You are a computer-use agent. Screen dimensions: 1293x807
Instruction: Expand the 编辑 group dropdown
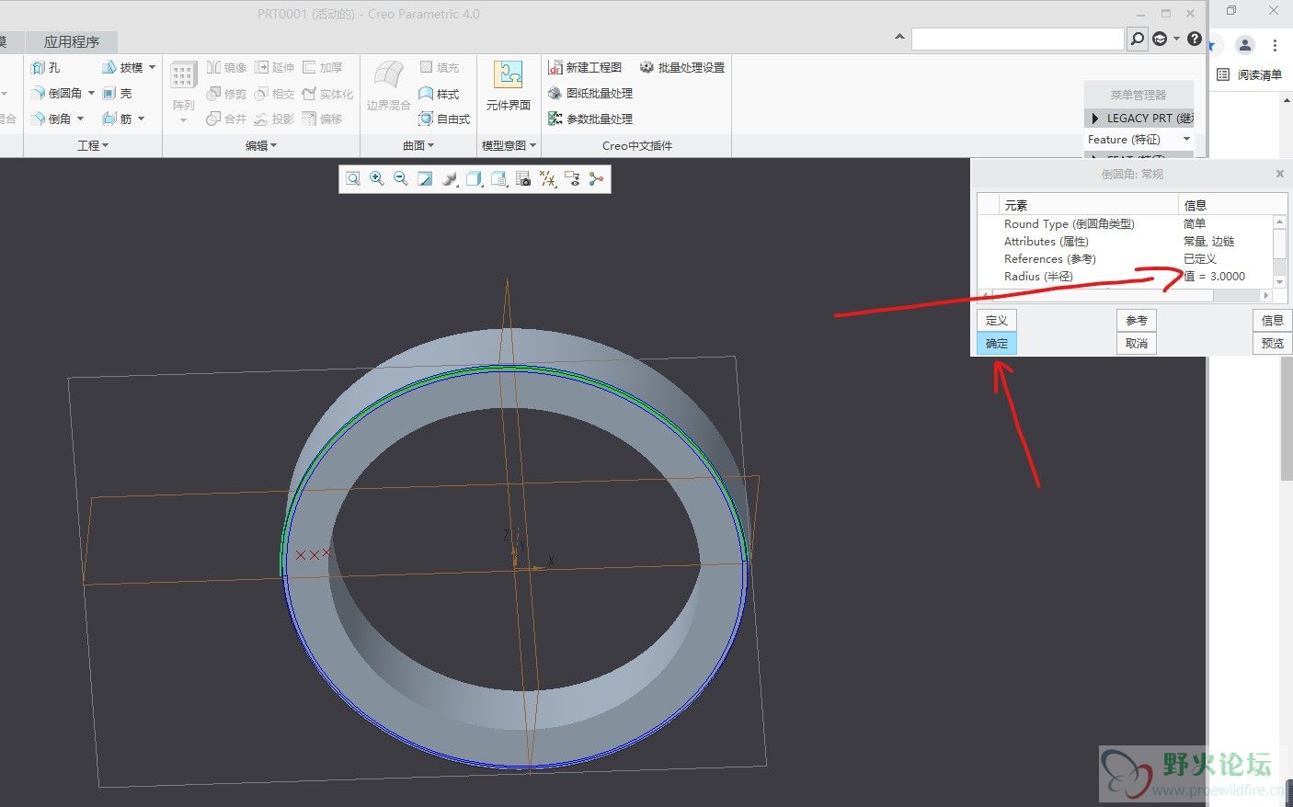[x=261, y=145]
